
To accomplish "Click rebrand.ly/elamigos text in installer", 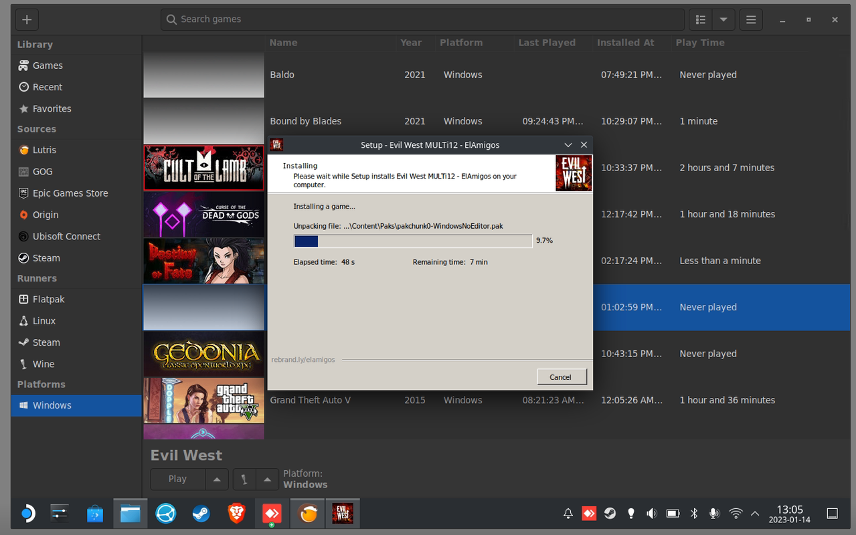I will (303, 360).
